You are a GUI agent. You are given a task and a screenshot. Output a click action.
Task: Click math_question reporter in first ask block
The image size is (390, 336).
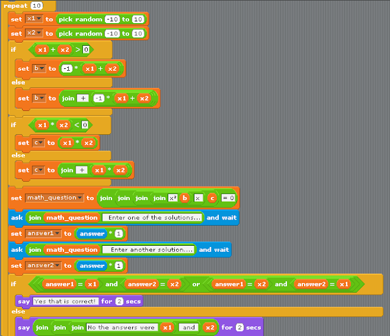[72, 218]
